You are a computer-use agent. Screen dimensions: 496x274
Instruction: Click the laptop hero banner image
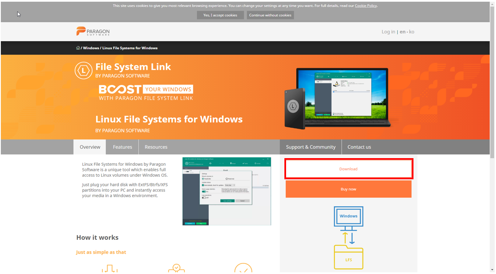(x=338, y=98)
